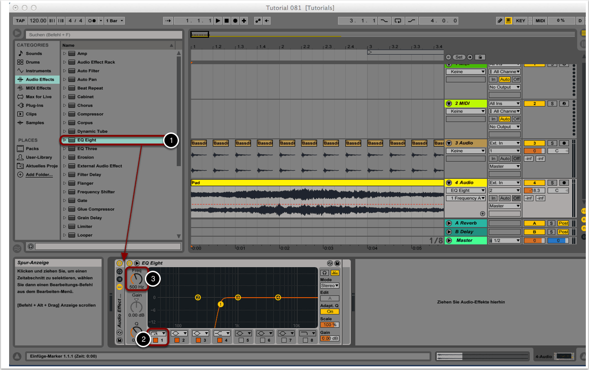589x370 pixels.
Task: Click the EQ Eight device activator icon
Action: [129, 263]
